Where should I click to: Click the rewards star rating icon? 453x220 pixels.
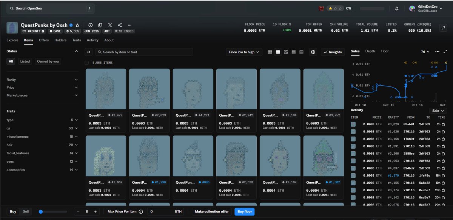(336, 8)
